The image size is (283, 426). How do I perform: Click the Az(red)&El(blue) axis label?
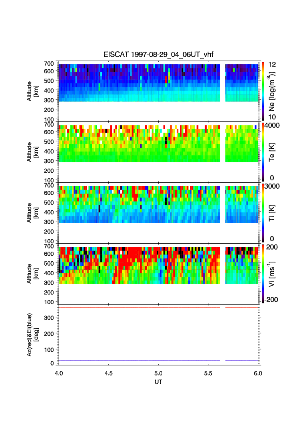(32, 335)
